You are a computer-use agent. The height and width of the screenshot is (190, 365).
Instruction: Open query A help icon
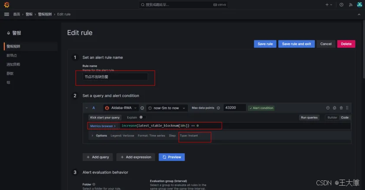click(x=328, y=108)
